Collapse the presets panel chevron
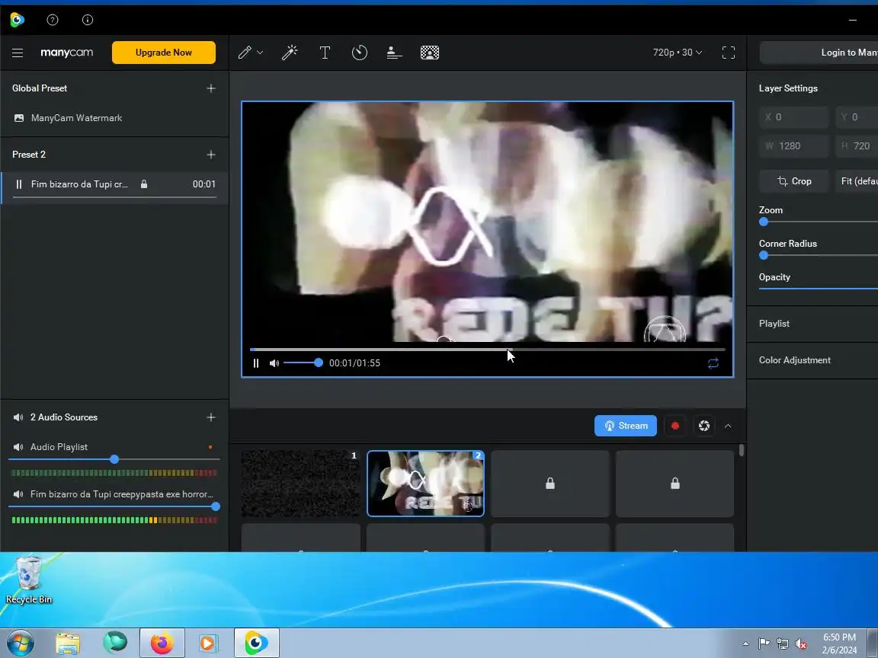The height and width of the screenshot is (658, 878). tap(728, 426)
